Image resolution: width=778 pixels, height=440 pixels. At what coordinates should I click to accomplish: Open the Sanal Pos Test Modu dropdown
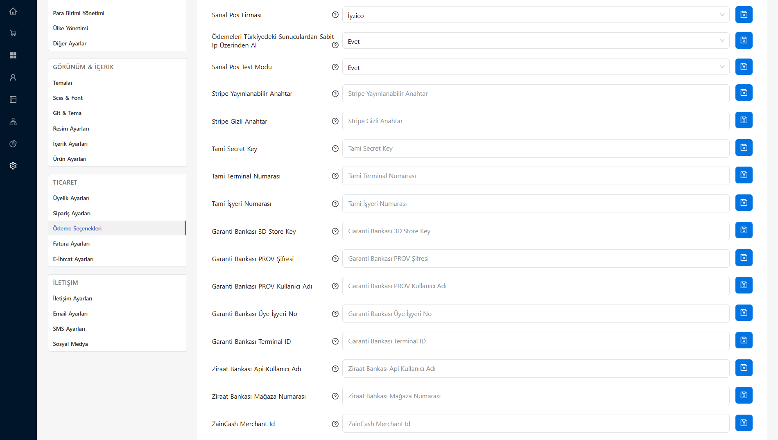pyautogui.click(x=536, y=67)
